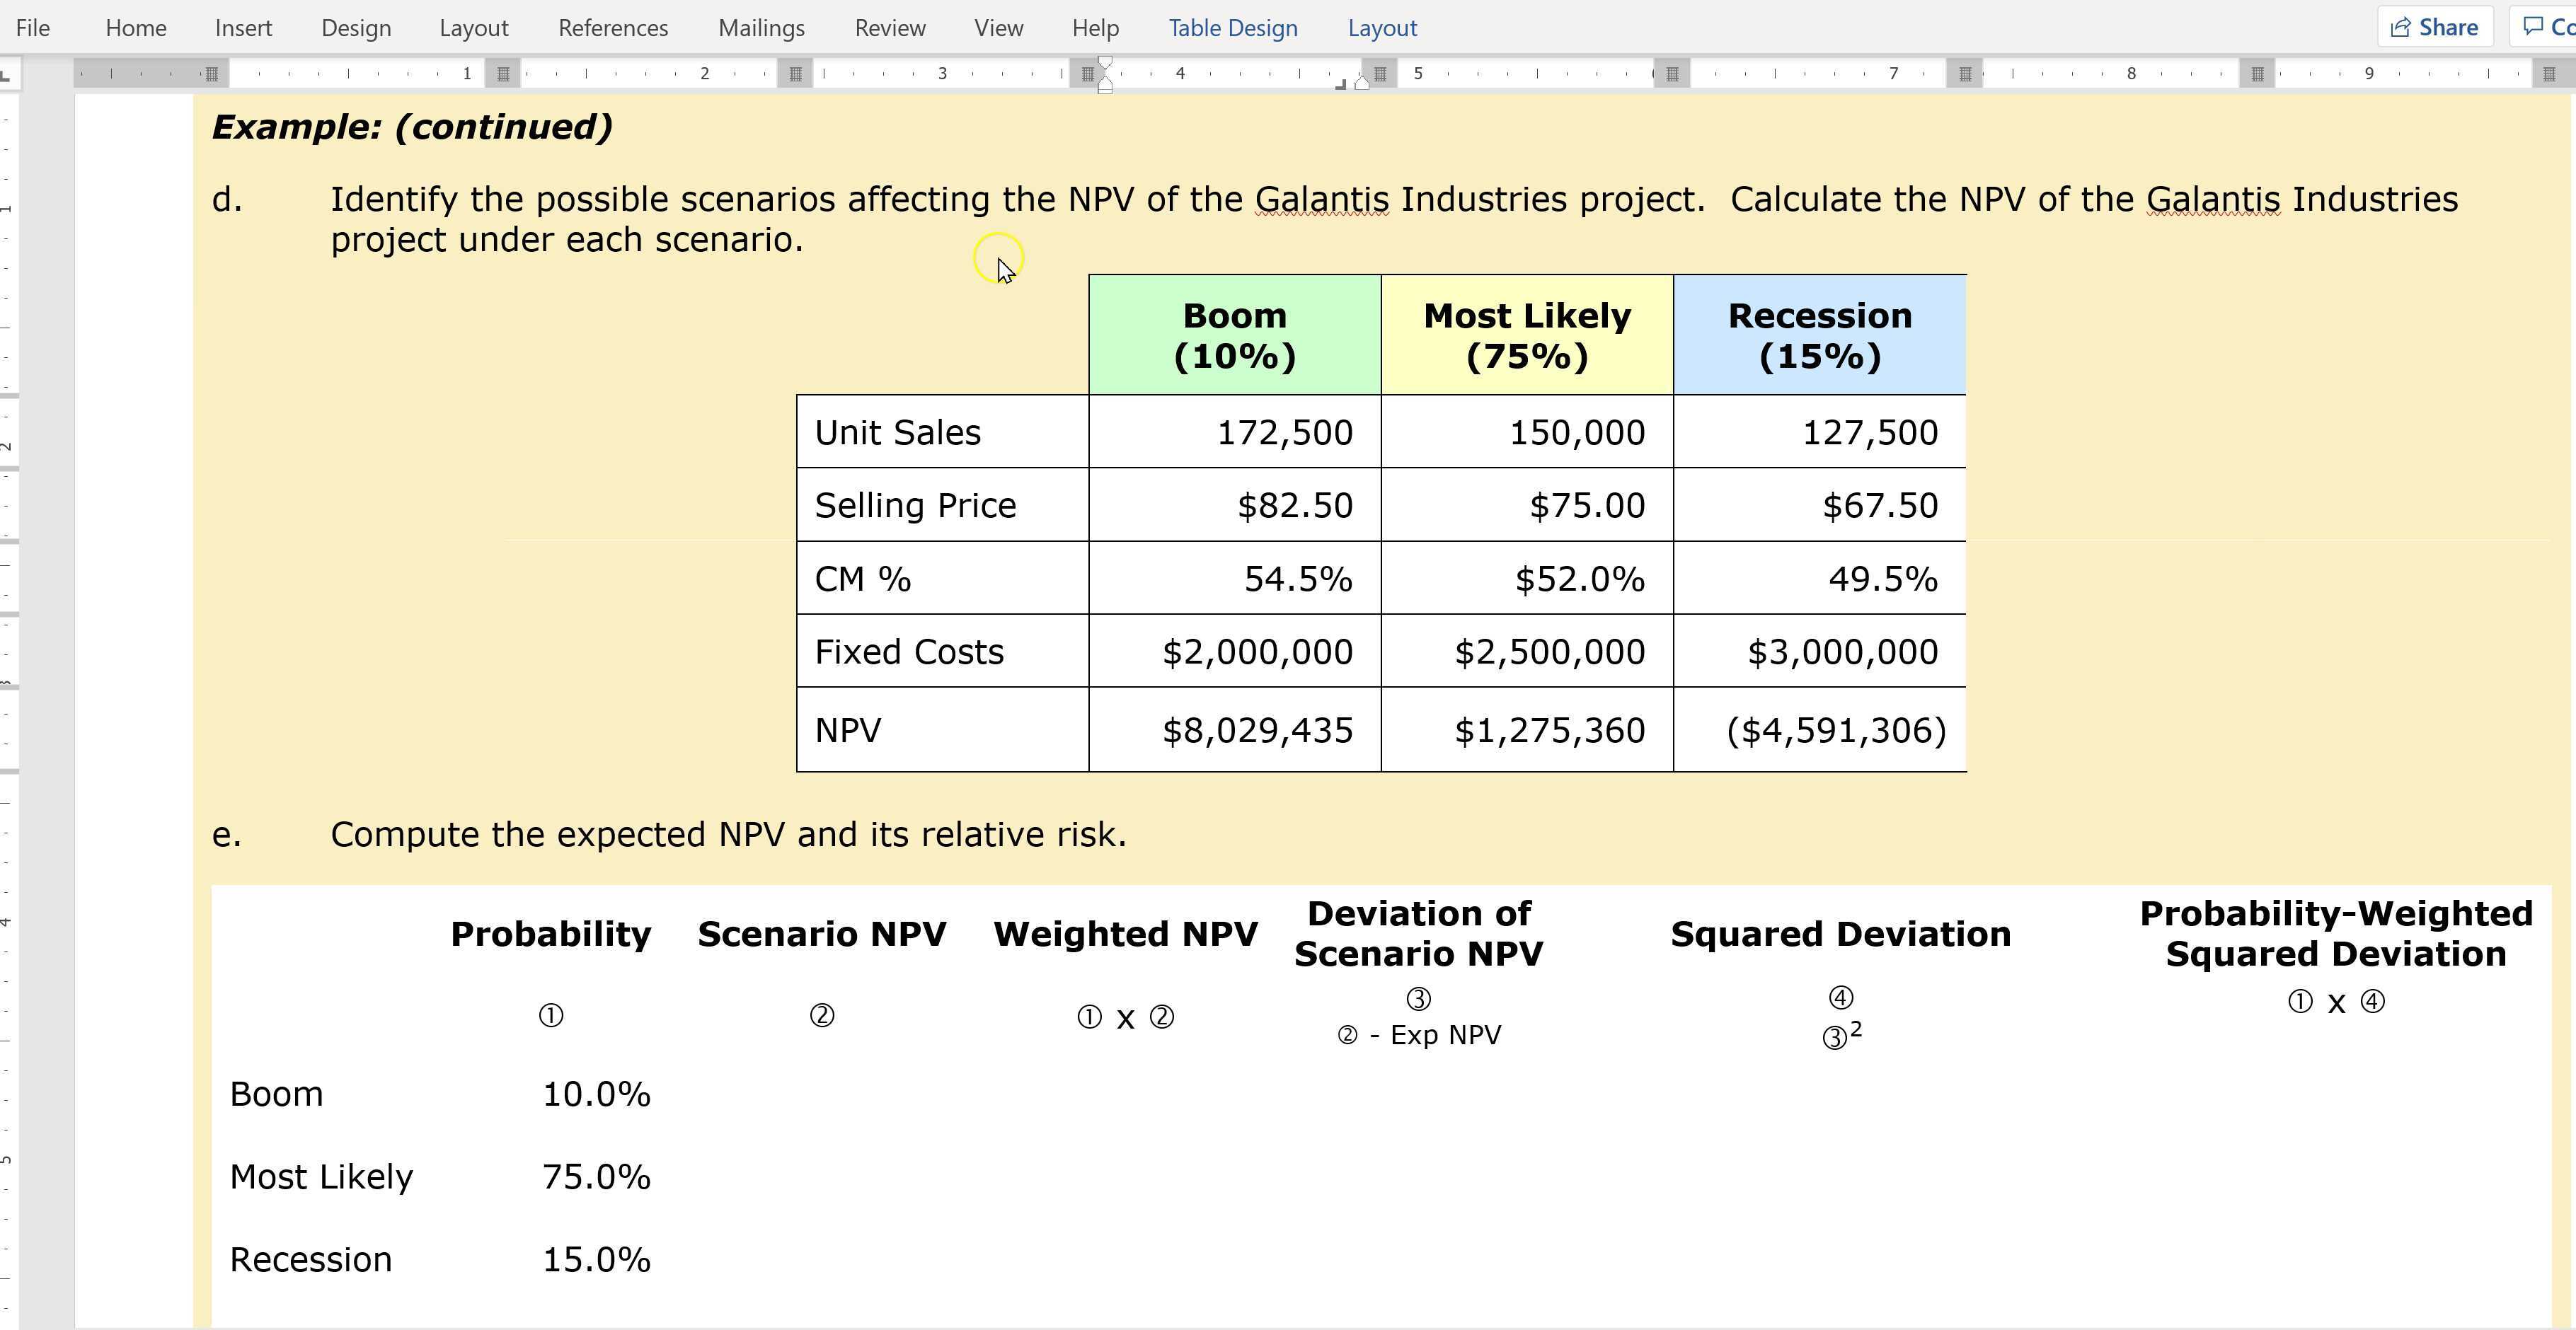Click the 75.0% probability value for Most Likely
2576x1330 pixels.
click(x=596, y=1177)
